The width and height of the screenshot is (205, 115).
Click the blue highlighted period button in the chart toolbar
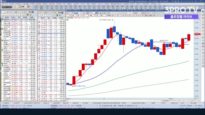pos(96,13)
